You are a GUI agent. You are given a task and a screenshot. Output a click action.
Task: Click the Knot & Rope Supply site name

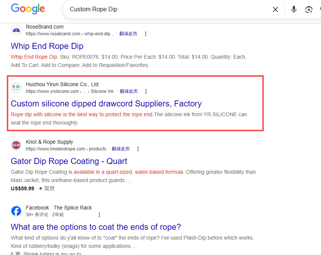(49, 142)
